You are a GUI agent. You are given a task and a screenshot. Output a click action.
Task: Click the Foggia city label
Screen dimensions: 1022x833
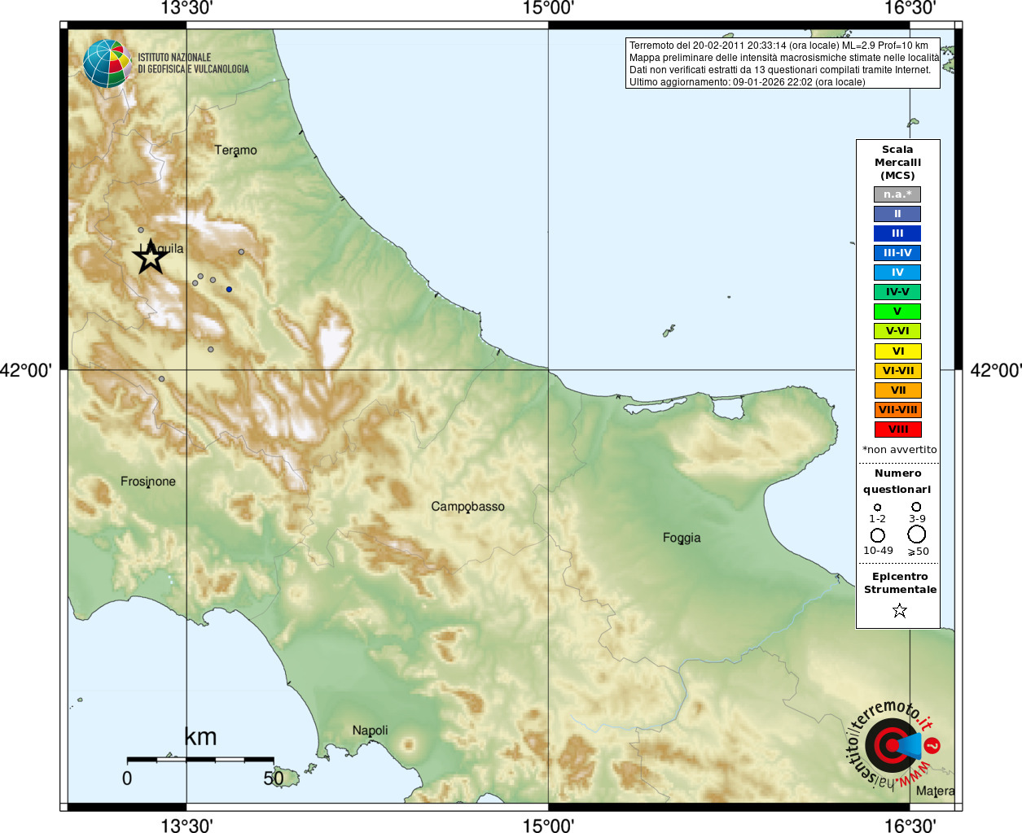point(682,538)
